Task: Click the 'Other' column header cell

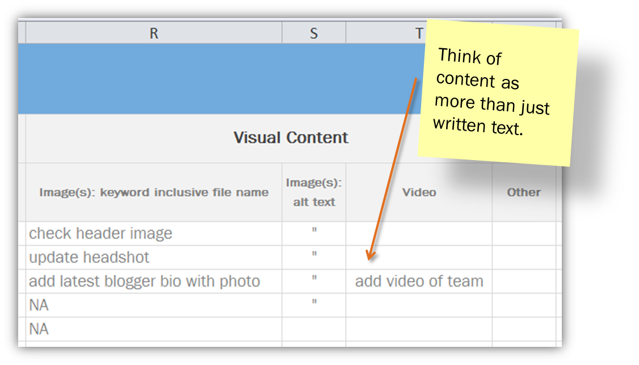Action: (x=524, y=192)
